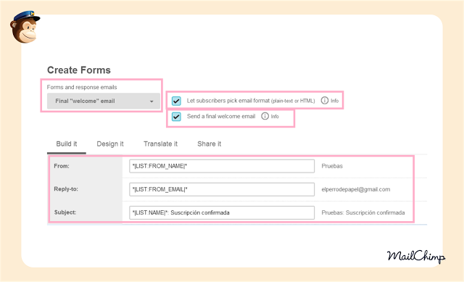Click the 'Subject:' row label

pos(65,212)
